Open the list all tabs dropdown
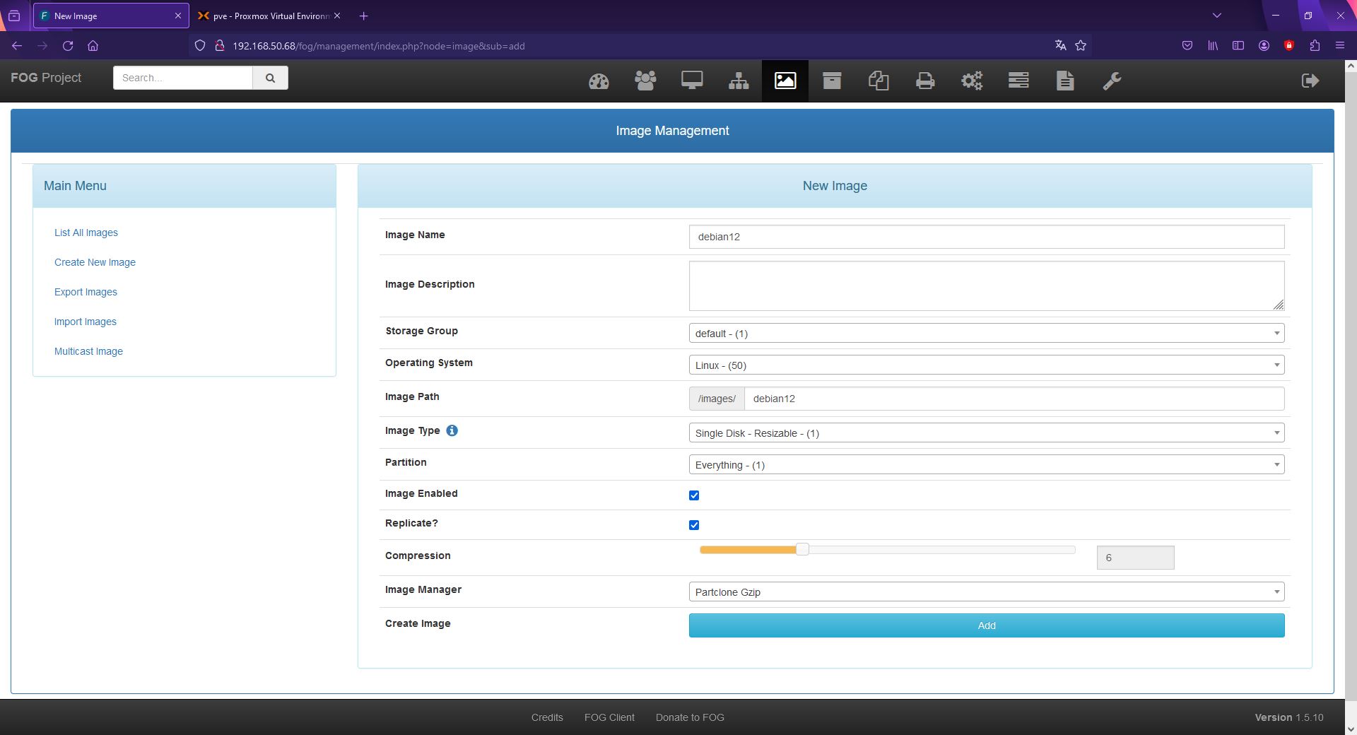 pyautogui.click(x=1216, y=16)
